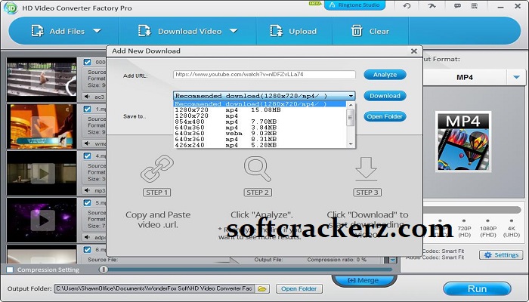This screenshot has width=529, height=302.
Task: Expand the Download Video dropdown arrow
Action: [x=234, y=31]
